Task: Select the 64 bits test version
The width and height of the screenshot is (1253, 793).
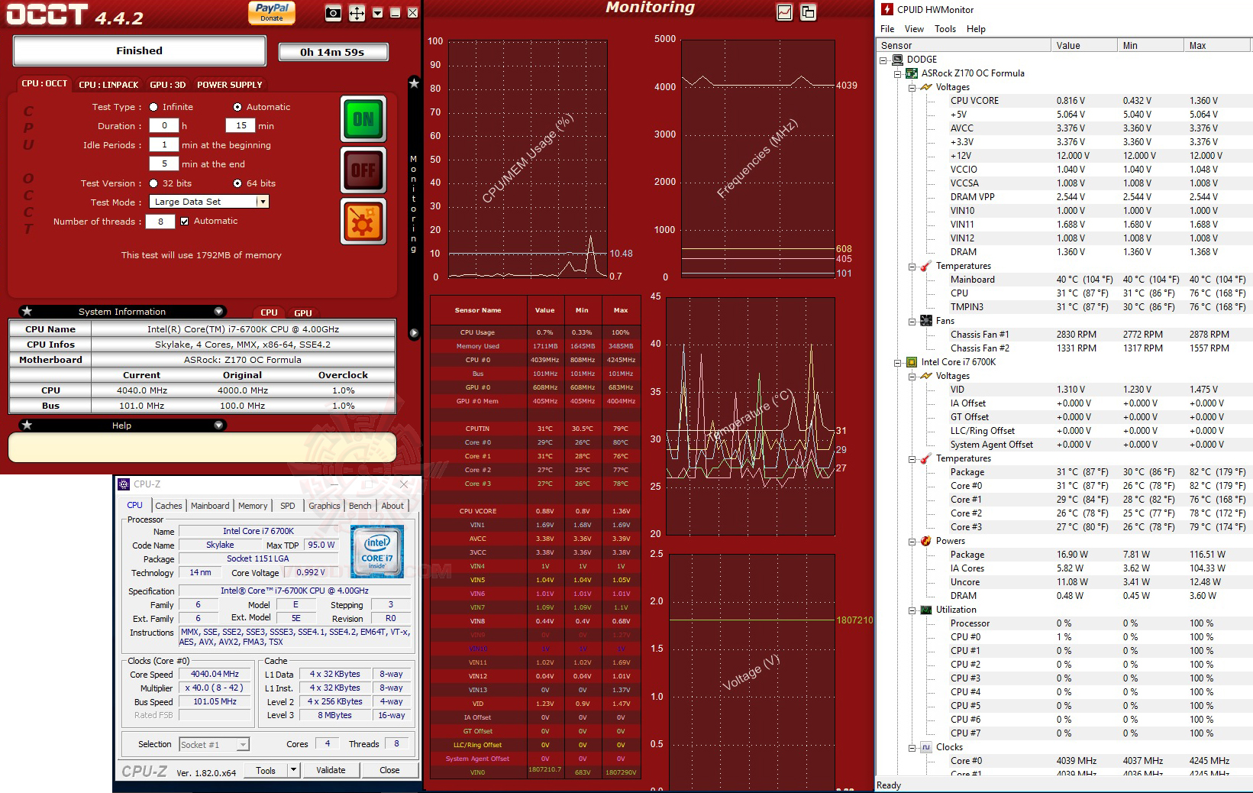Action: click(x=237, y=183)
